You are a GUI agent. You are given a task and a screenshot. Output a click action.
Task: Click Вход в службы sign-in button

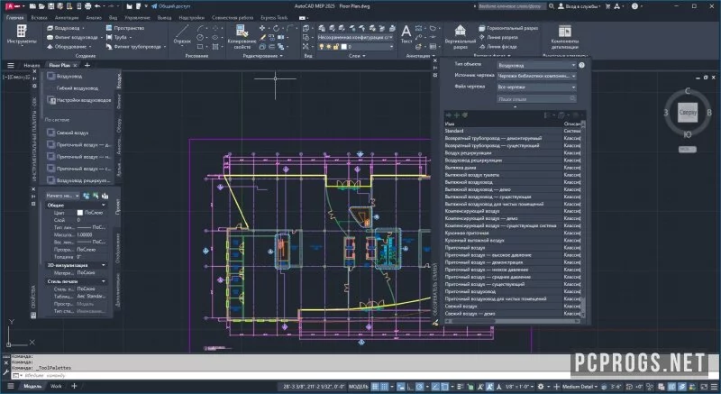(581, 6)
